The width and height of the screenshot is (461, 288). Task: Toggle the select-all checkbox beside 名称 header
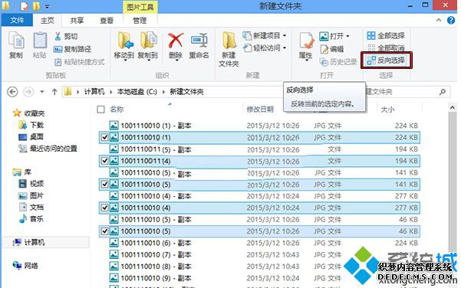click(100, 110)
